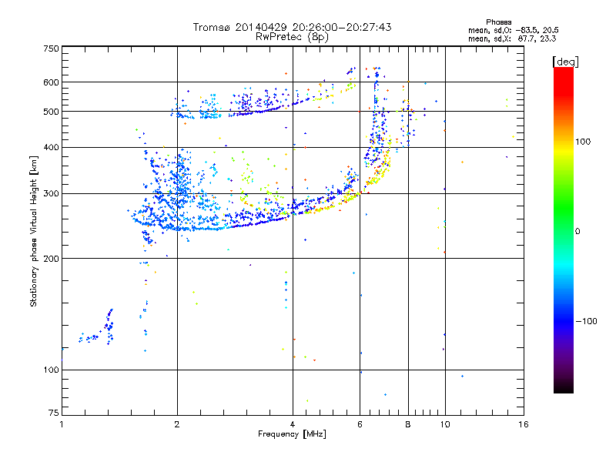616x462 pixels.
Task: Click the colorbar tick label '100'
Action: pos(583,142)
